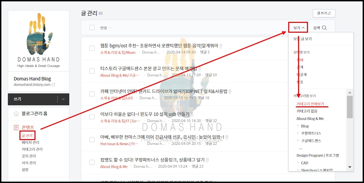Choose the CAD subcategory
364x183 pixels.
coord(305,163)
